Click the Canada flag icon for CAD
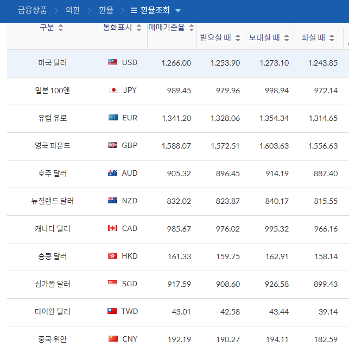349x353 pixels. point(113,228)
